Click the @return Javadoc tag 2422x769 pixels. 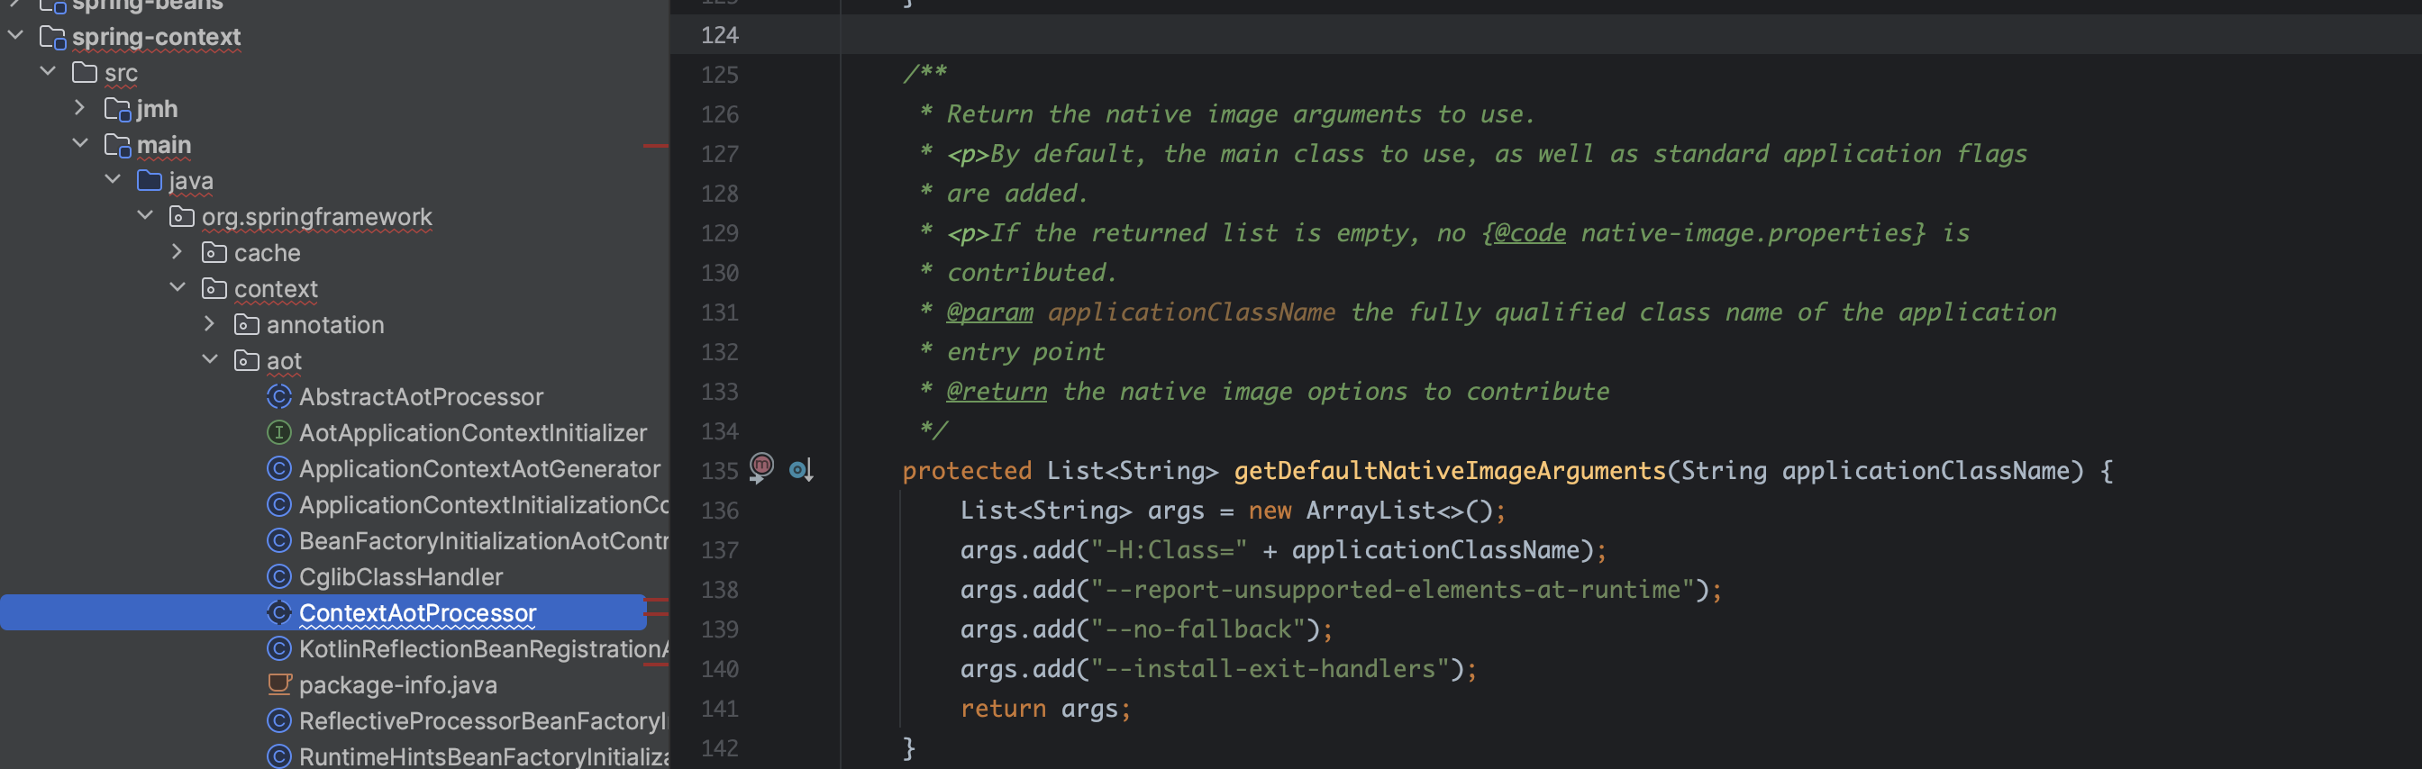click(996, 391)
